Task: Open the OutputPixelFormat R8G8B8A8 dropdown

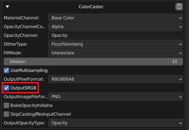Action: [116, 79]
